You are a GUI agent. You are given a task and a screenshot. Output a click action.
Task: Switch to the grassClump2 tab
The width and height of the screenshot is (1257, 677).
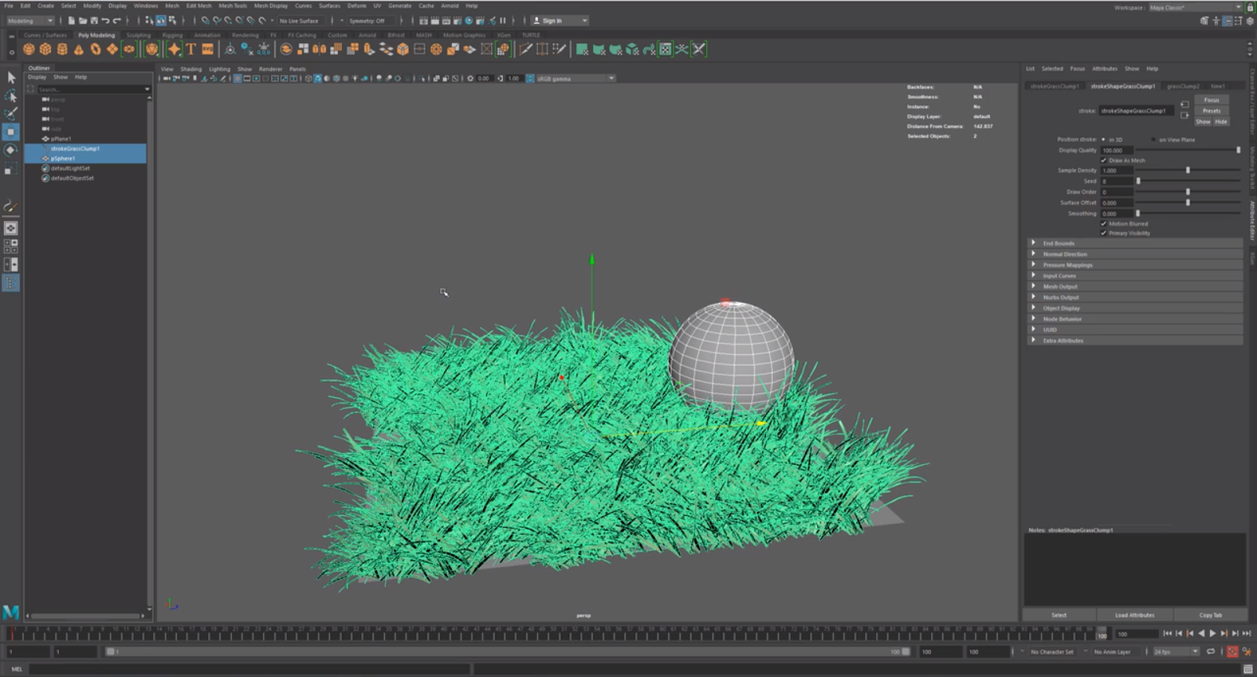(1182, 86)
